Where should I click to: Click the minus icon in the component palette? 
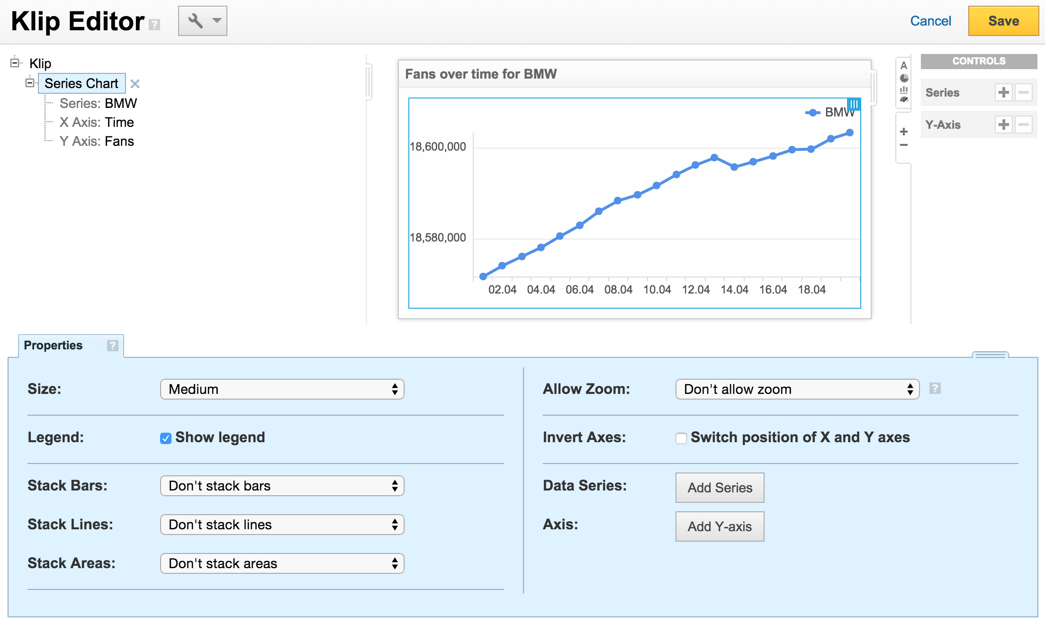(904, 145)
